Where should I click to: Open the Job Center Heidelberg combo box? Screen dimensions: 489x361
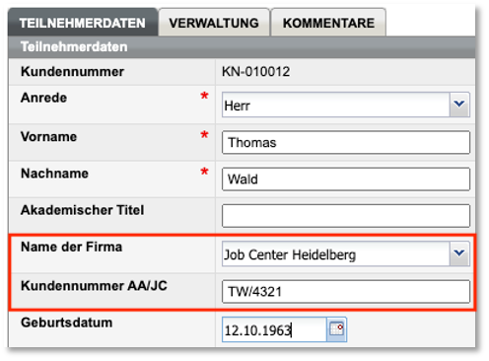[346, 253]
